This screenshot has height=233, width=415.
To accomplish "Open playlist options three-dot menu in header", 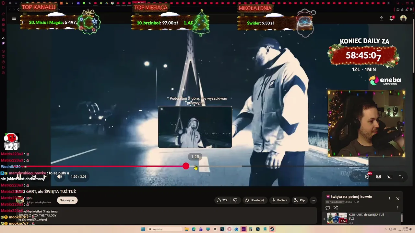I will [390, 199].
